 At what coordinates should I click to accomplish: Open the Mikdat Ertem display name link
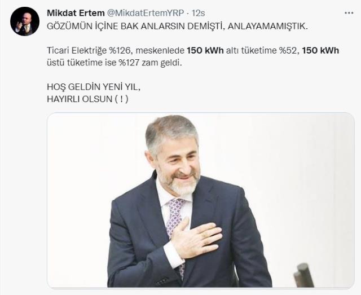(76, 13)
